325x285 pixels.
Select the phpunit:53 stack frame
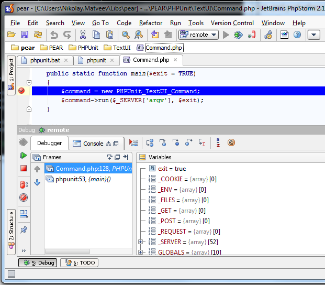88,179
